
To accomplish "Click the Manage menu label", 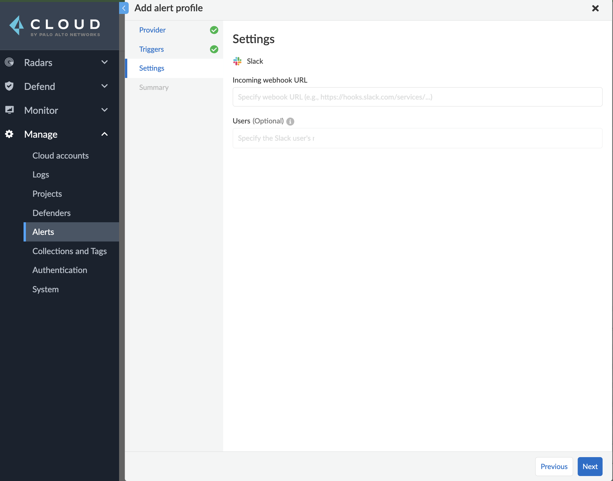I will (41, 134).
